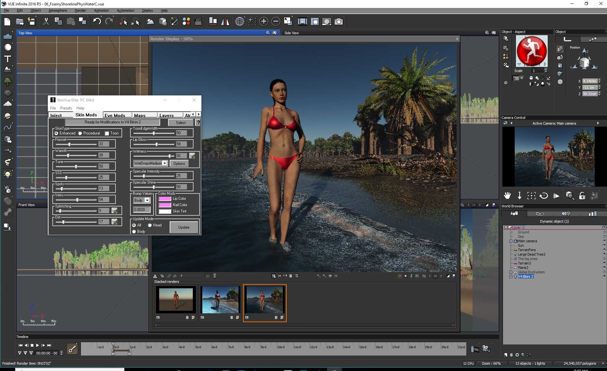Click the Undo arrow in the toolbar
Viewport: 607px width, 371px height.
(97, 21)
